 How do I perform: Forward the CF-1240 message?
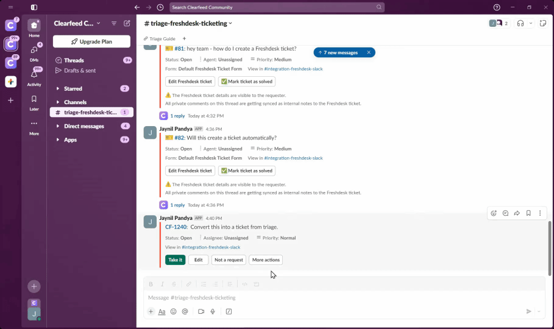tap(517, 213)
